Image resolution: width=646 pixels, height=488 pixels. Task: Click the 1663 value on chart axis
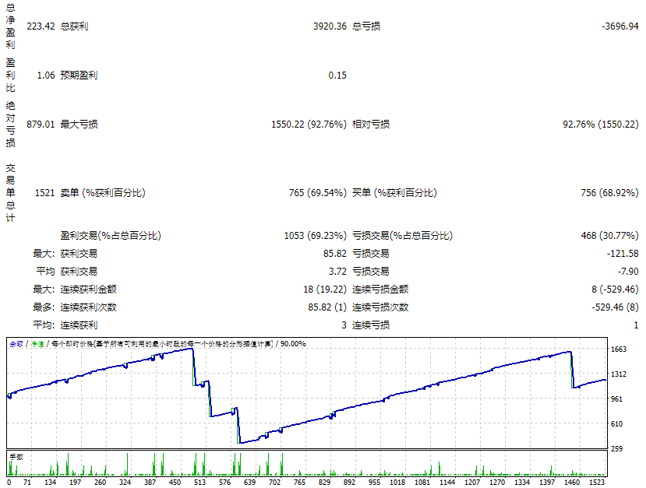(x=619, y=349)
